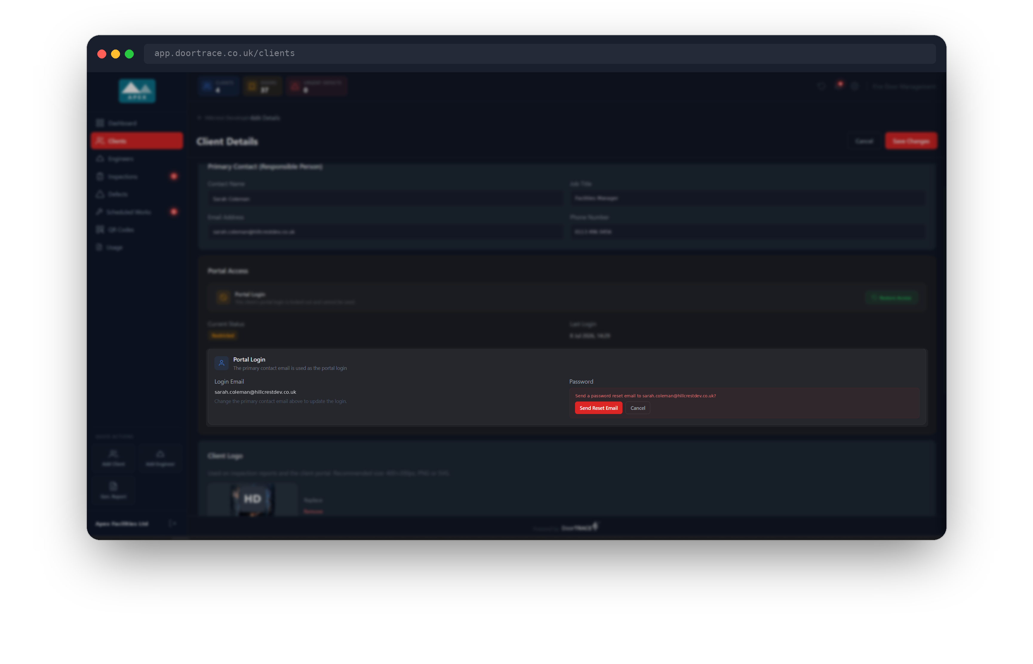1033x664 pixels.
Task: Click the Remove link under the logo
Action: [313, 511]
